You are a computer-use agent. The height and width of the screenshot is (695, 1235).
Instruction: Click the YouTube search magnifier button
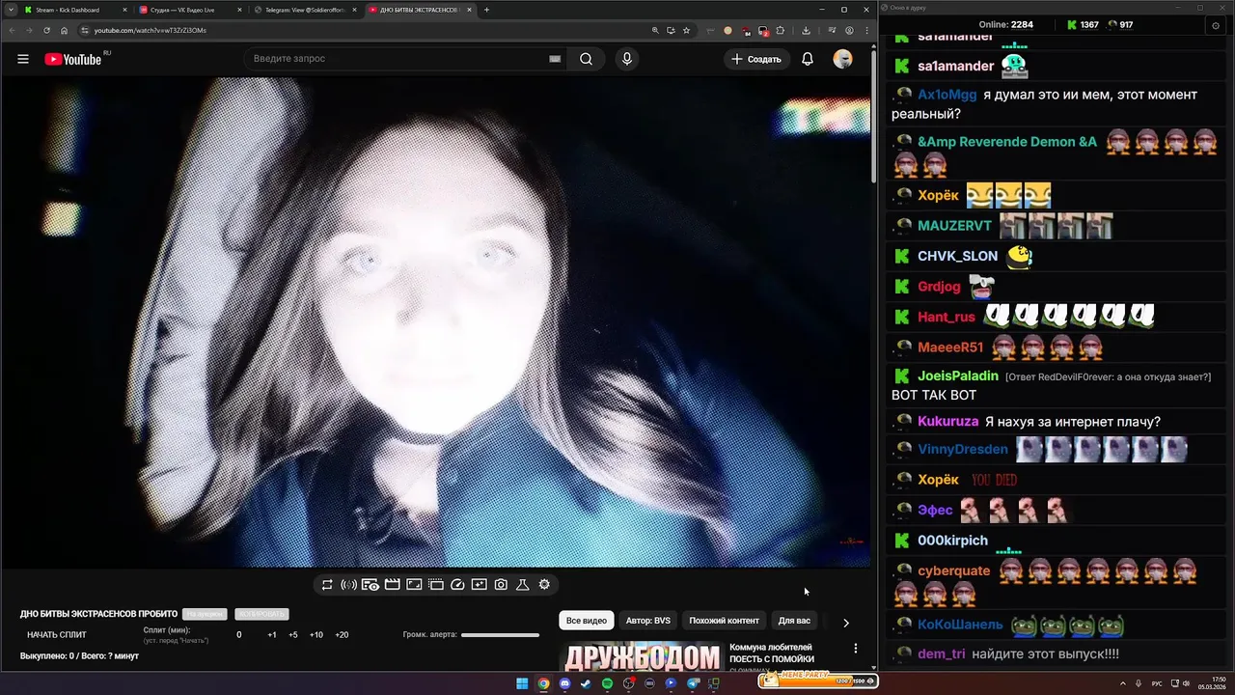(x=586, y=59)
